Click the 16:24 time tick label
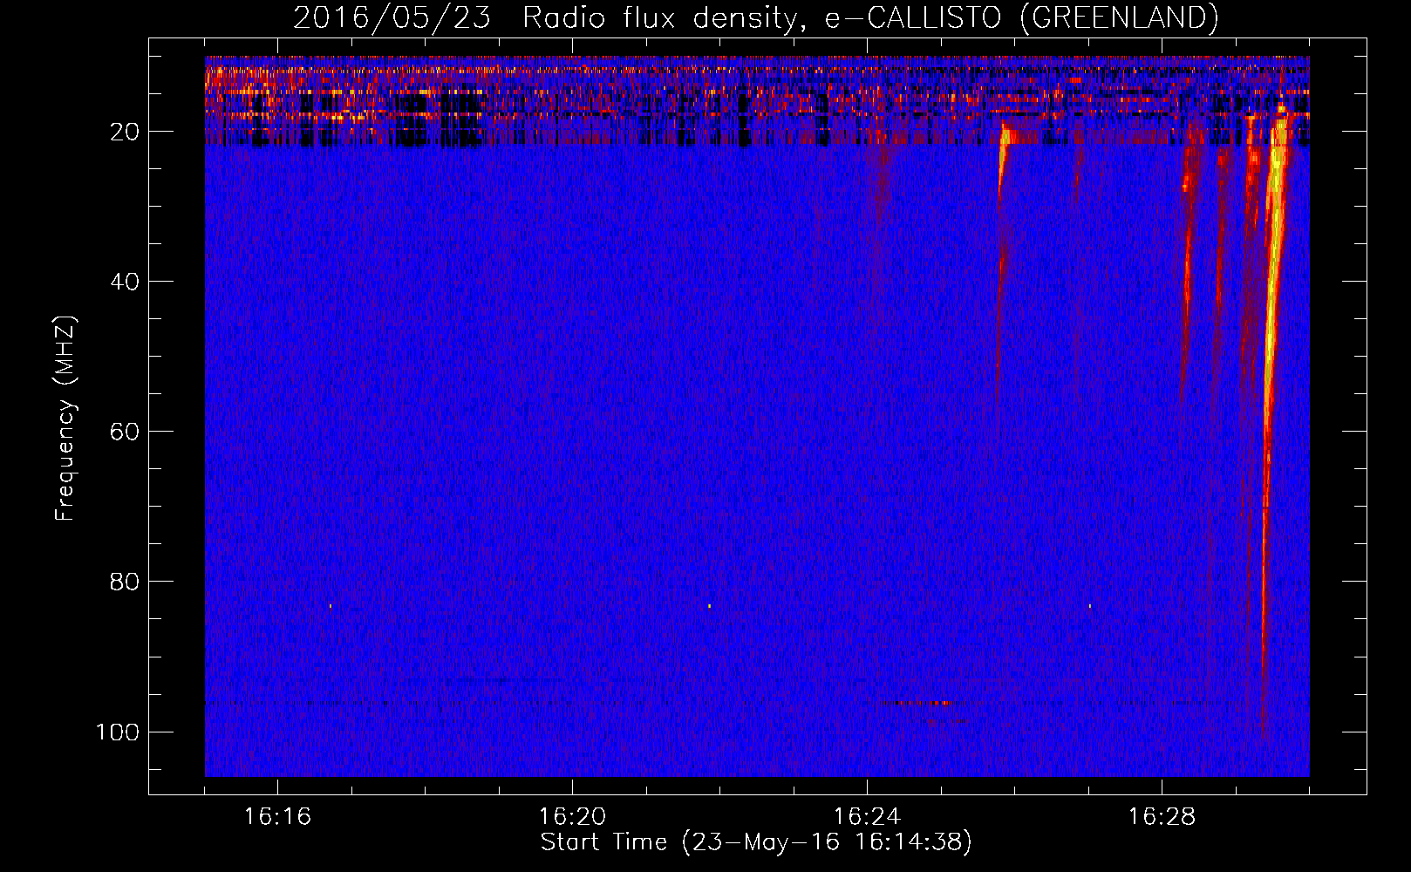The width and height of the screenshot is (1411, 872). [x=868, y=816]
